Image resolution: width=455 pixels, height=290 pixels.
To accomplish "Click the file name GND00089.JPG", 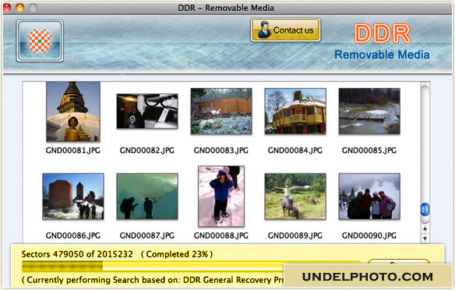I will tap(295, 236).
